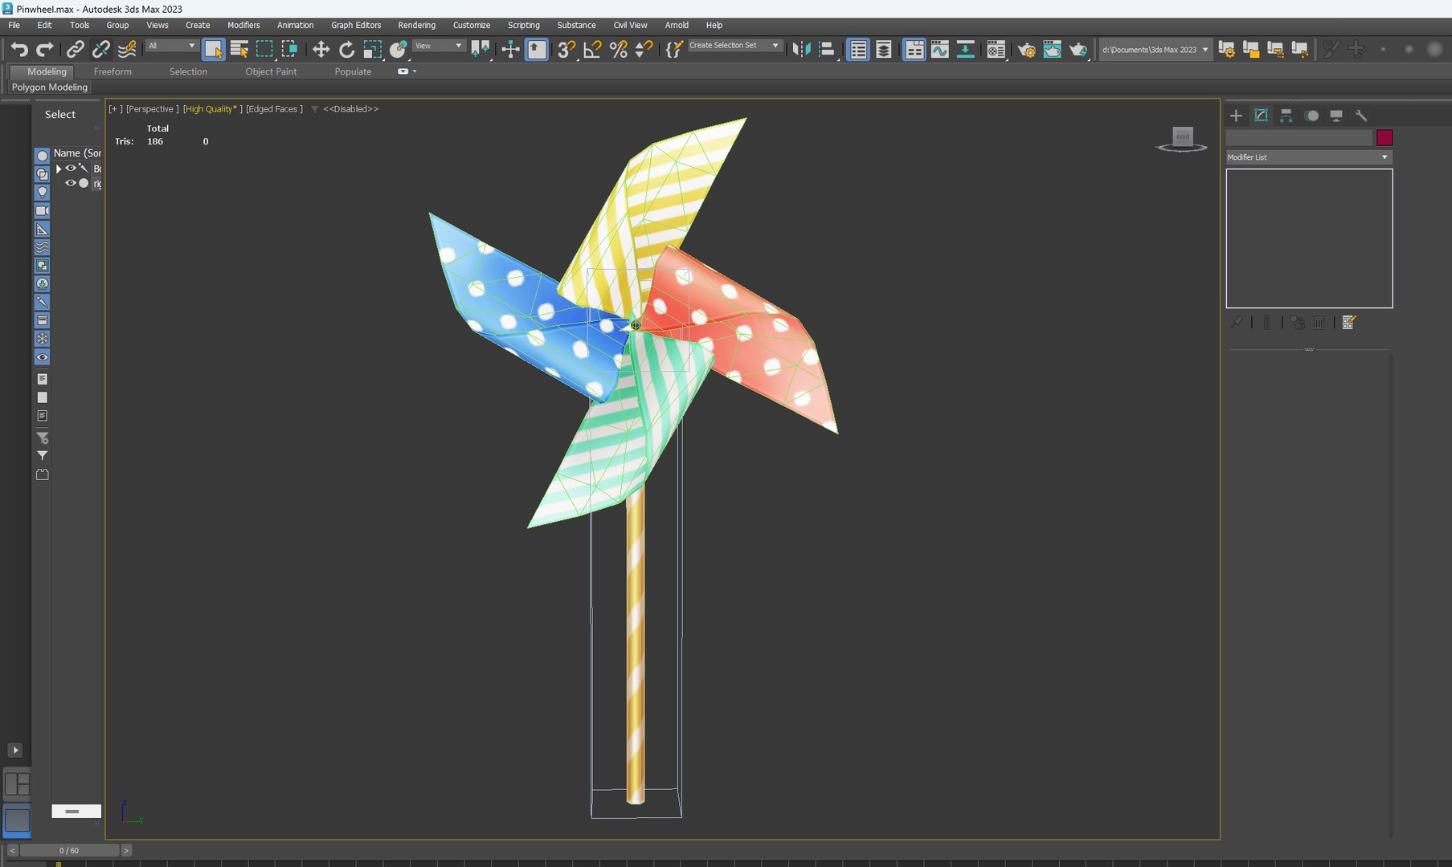Activate the Select and Rotate tool

(x=346, y=50)
